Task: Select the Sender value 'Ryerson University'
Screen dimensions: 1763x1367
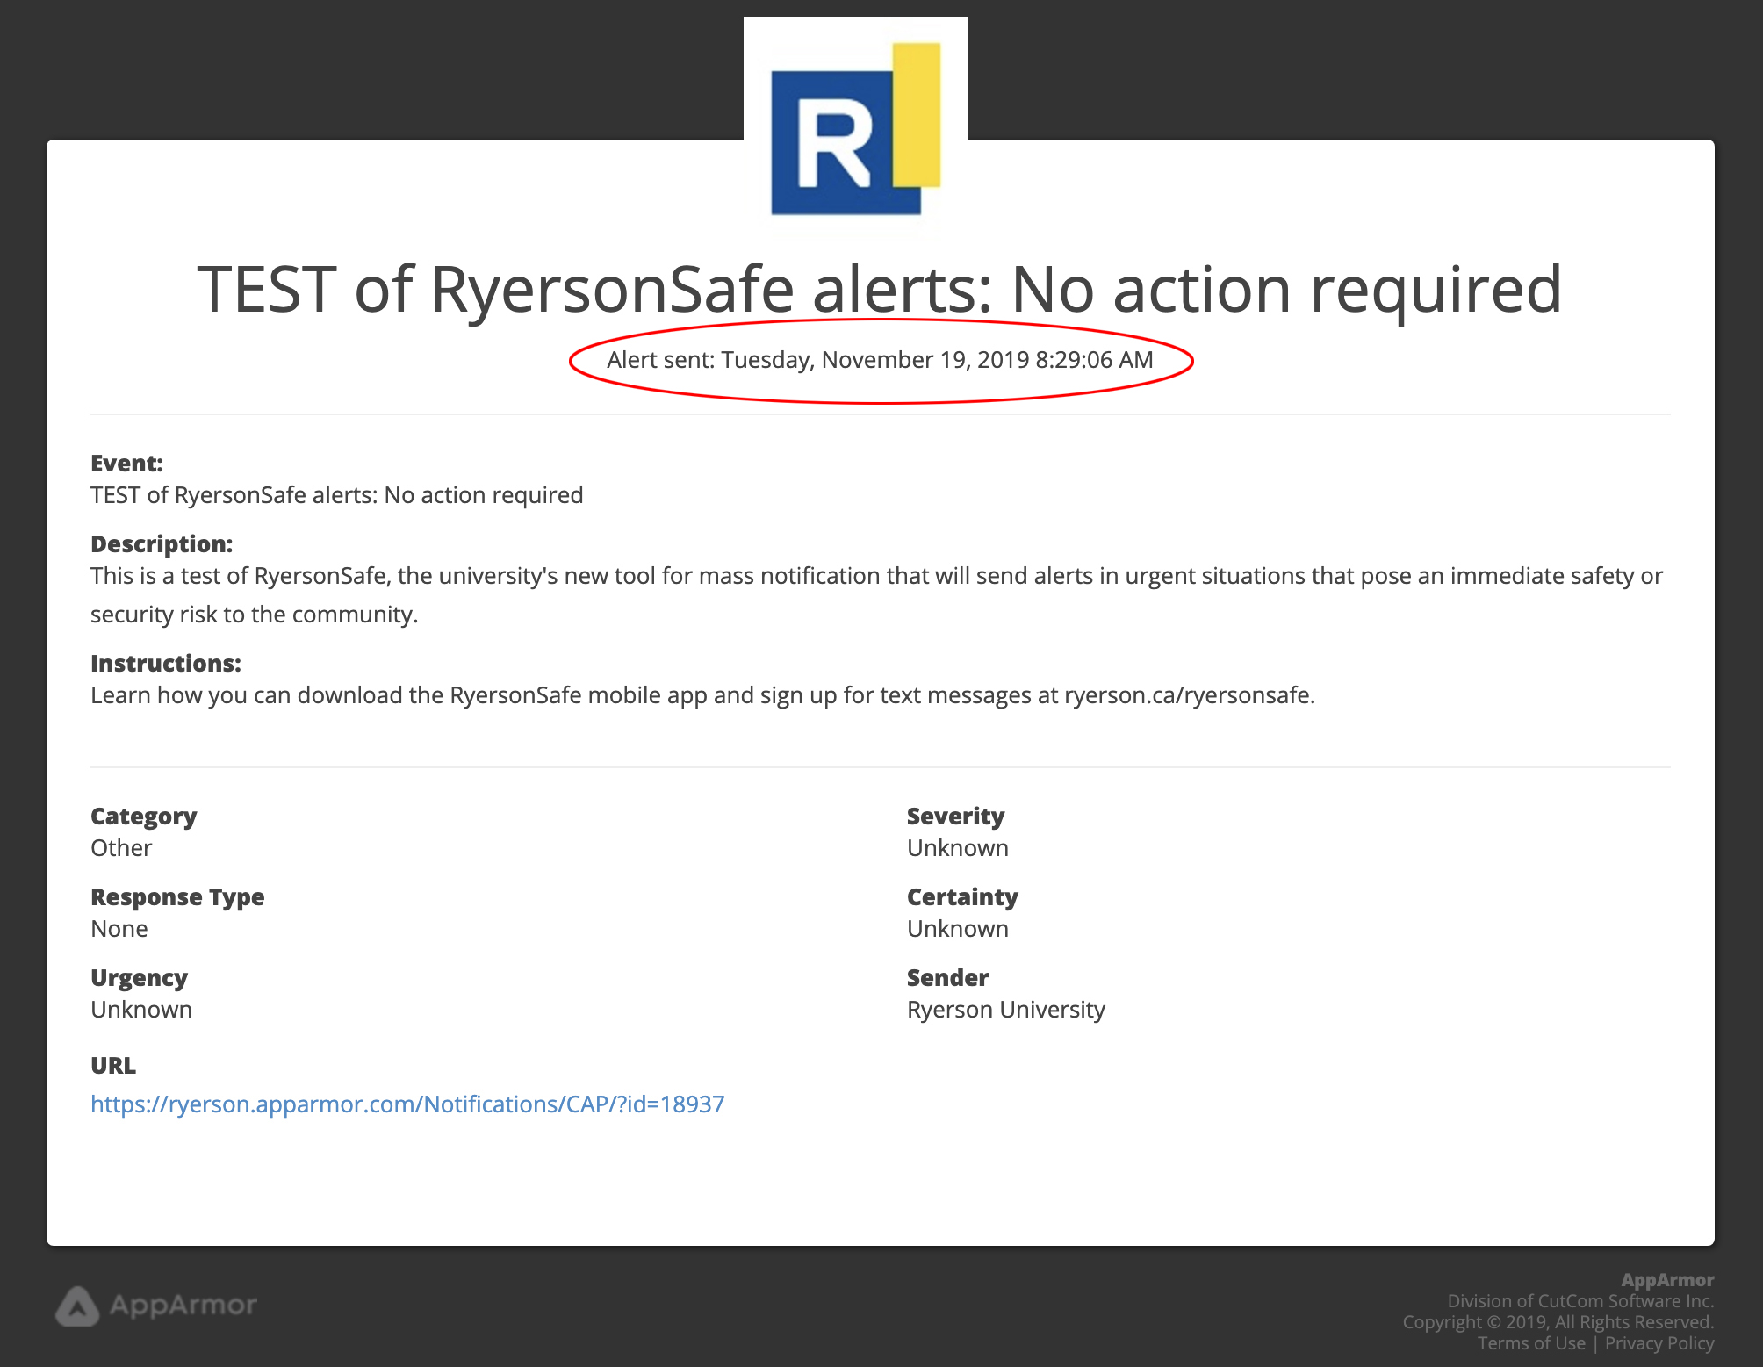Action: pyautogui.click(x=1005, y=1009)
